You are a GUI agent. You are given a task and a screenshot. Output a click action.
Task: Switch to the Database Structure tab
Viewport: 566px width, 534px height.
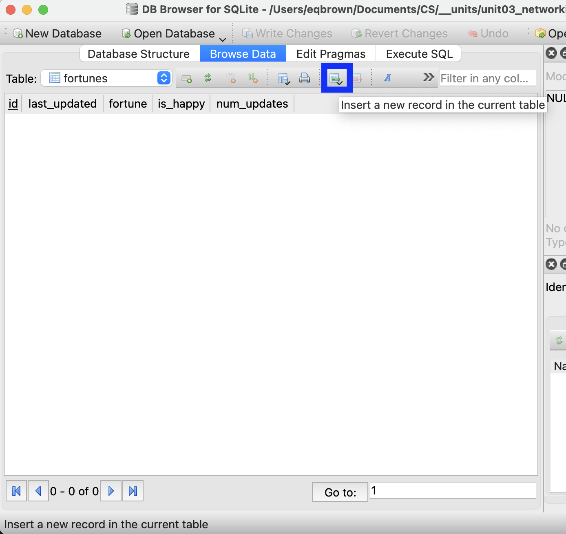[139, 54]
